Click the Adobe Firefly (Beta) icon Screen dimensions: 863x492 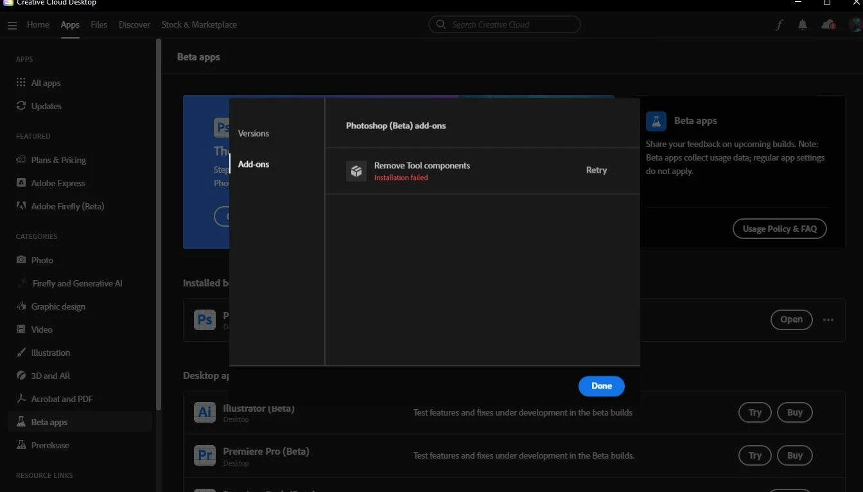(x=21, y=206)
